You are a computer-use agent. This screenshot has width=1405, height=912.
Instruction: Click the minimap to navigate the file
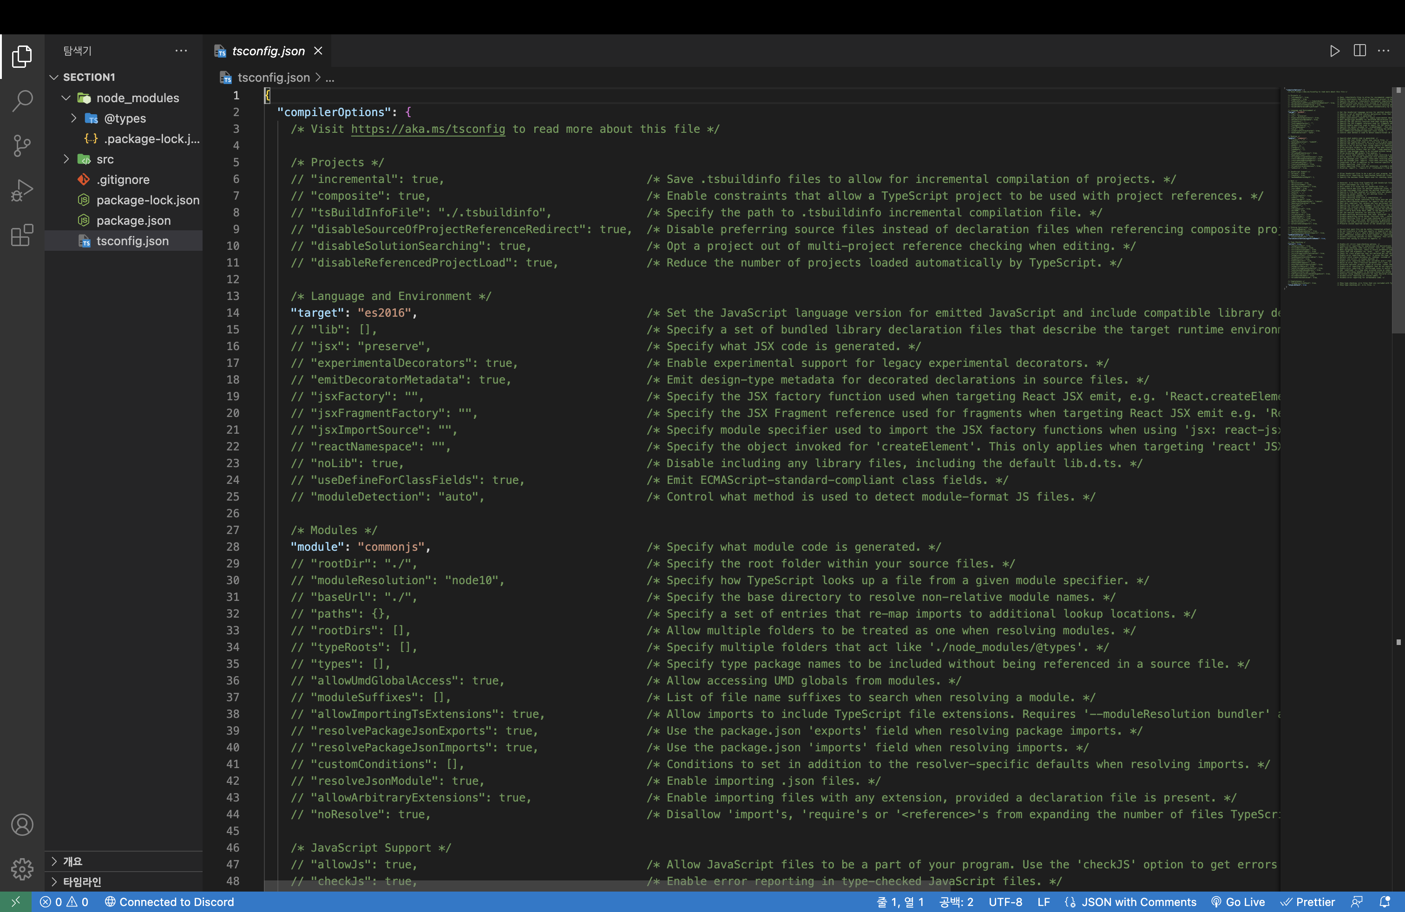[1337, 189]
